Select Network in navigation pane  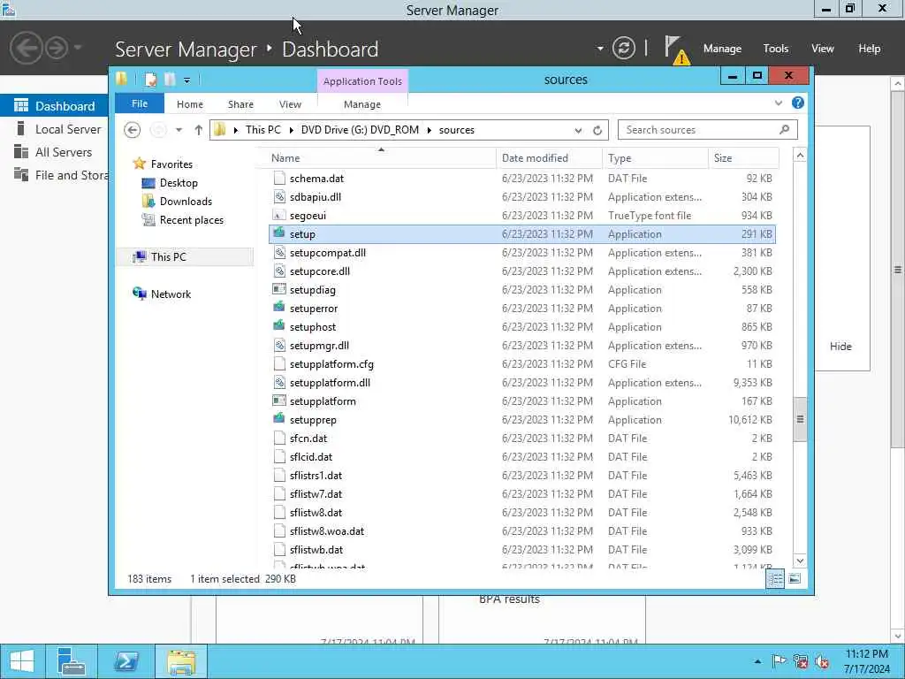pos(171,294)
